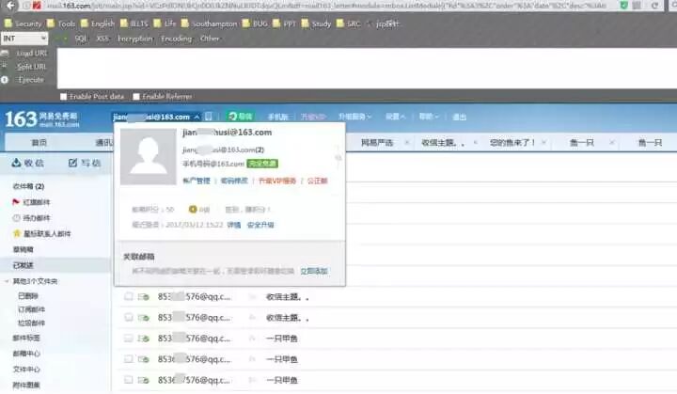This screenshot has width=677, height=394.
Task: Open 邮箱中心 in the sidebar
Action: pyautogui.click(x=26, y=354)
